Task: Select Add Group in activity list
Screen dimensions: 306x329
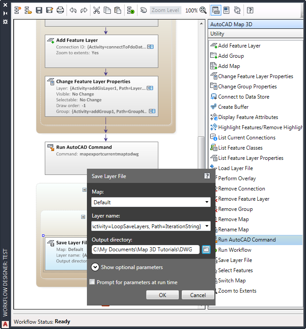Action: [x=231, y=56]
